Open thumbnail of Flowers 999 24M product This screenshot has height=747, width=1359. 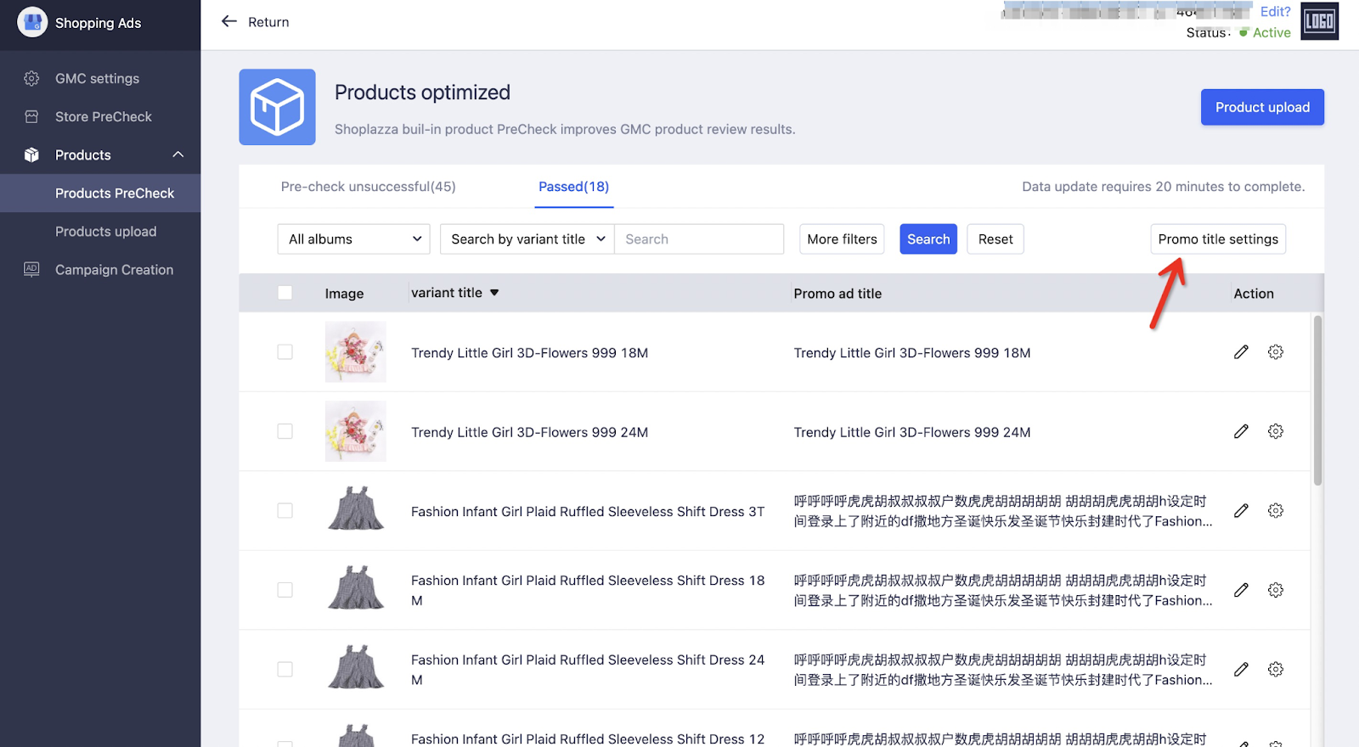point(355,431)
